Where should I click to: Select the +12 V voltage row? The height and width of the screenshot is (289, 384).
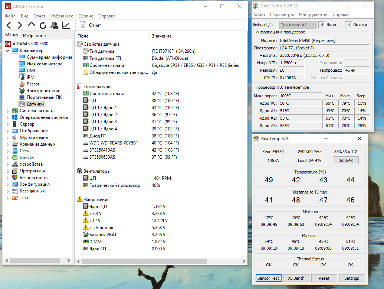(x=162, y=221)
